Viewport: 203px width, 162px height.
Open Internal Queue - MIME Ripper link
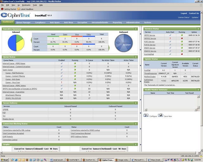(14, 63)
